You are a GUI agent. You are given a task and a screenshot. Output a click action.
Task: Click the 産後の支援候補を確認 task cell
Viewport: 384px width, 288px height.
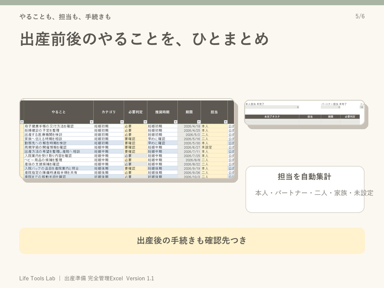point(58,164)
